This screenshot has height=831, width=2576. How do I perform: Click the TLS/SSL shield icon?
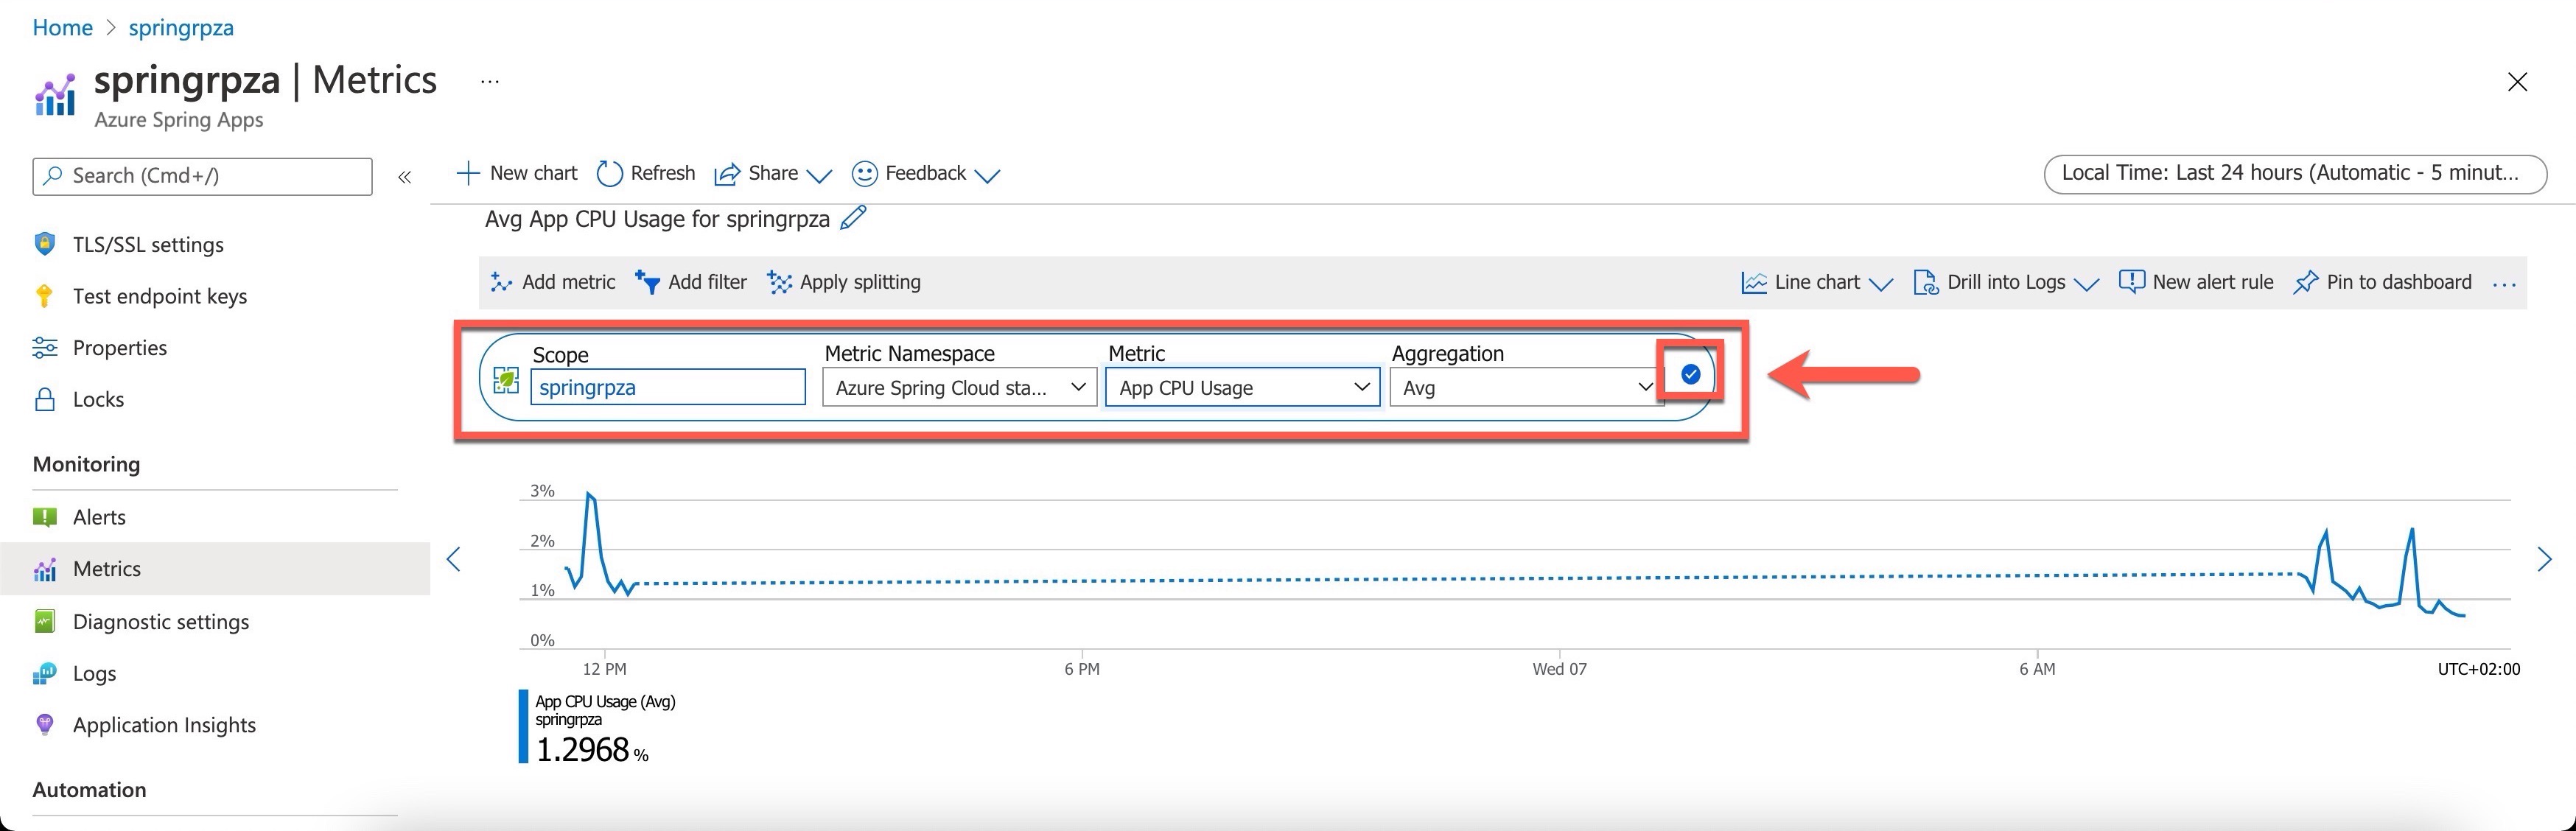[x=45, y=244]
